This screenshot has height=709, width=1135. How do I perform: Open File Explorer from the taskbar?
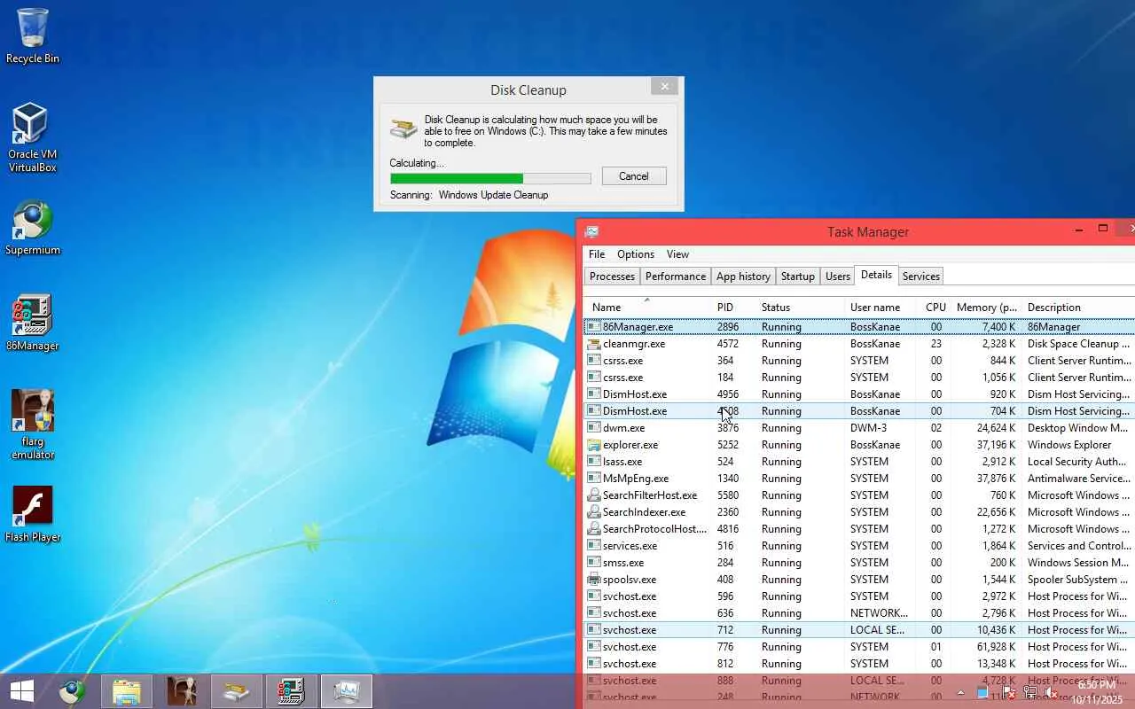coord(127,691)
